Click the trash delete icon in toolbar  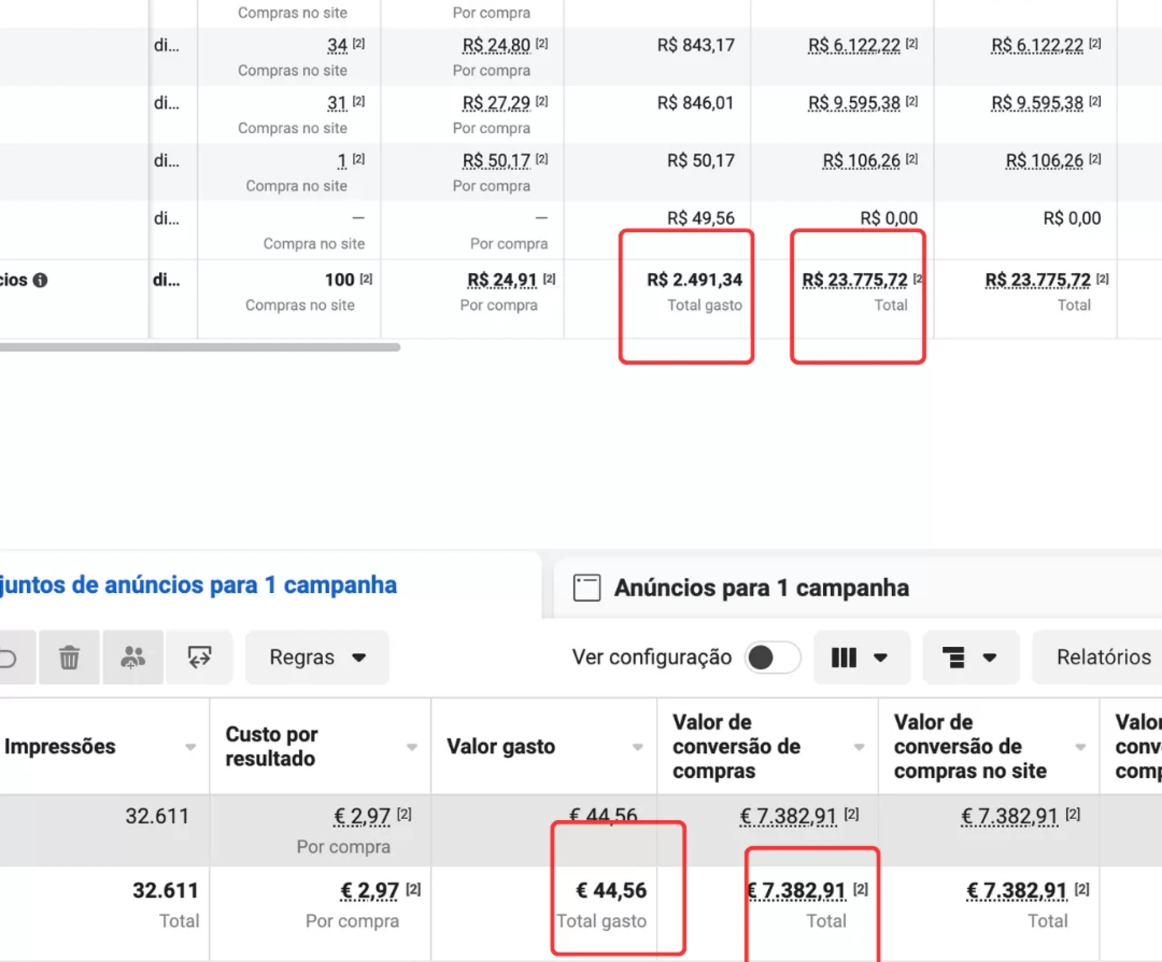click(69, 657)
